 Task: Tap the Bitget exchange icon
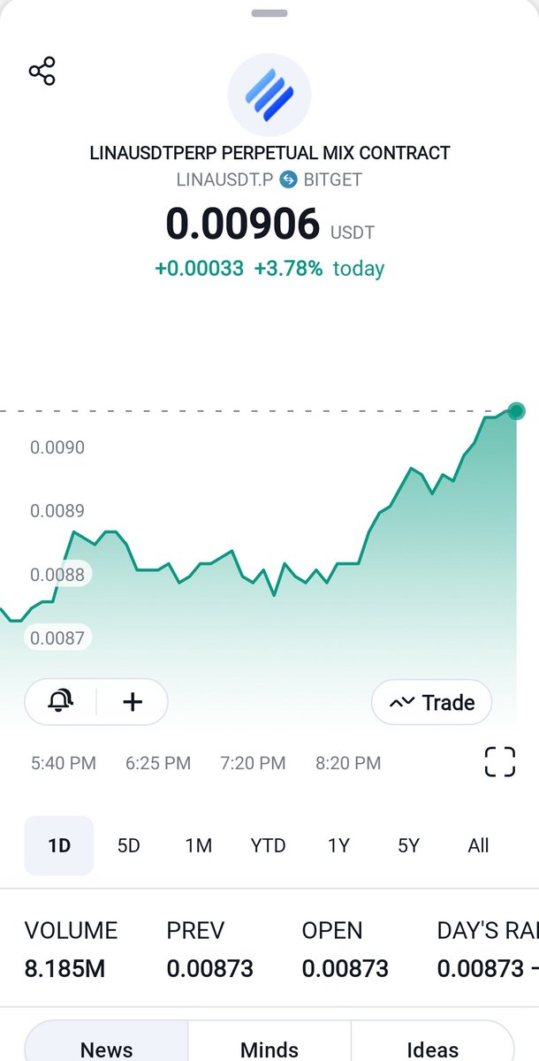pyautogui.click(x=288, y=179)
